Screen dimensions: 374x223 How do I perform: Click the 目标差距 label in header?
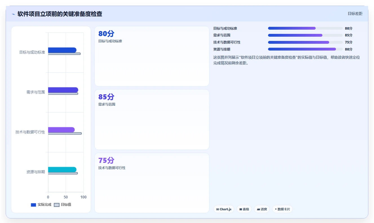(x=355, y=14)
